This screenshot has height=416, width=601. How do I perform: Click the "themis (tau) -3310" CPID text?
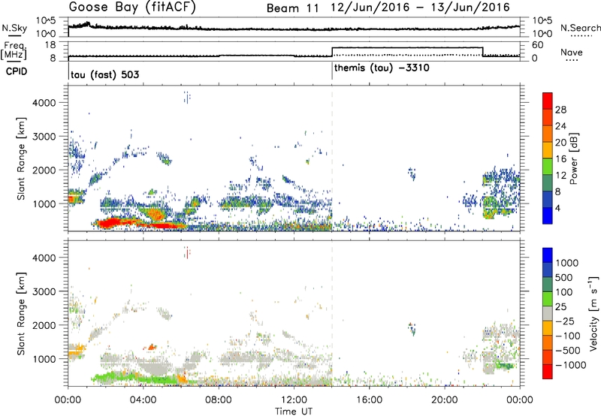pyautogui.click(x=382, y=68)
